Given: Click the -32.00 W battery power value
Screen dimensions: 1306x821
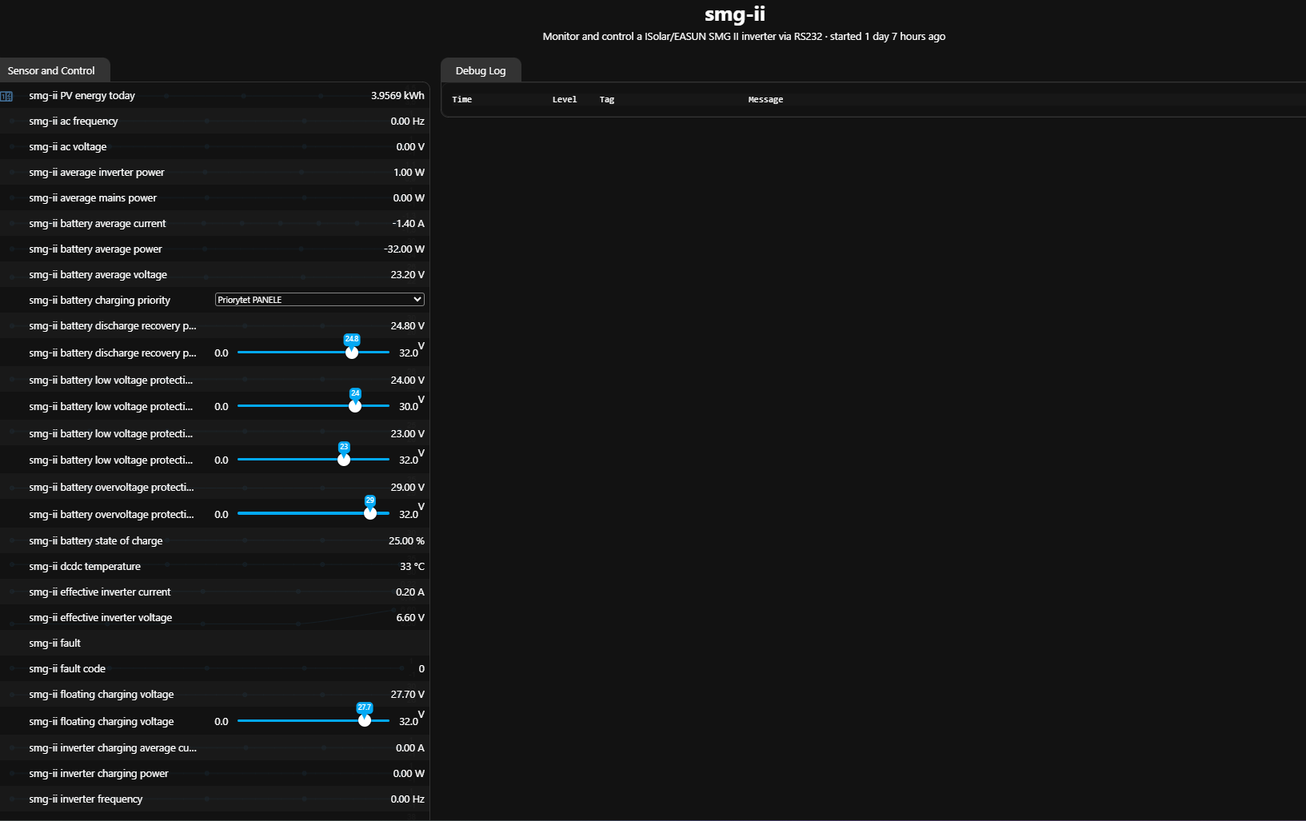Looking at the screenshot, I should 404,249.
